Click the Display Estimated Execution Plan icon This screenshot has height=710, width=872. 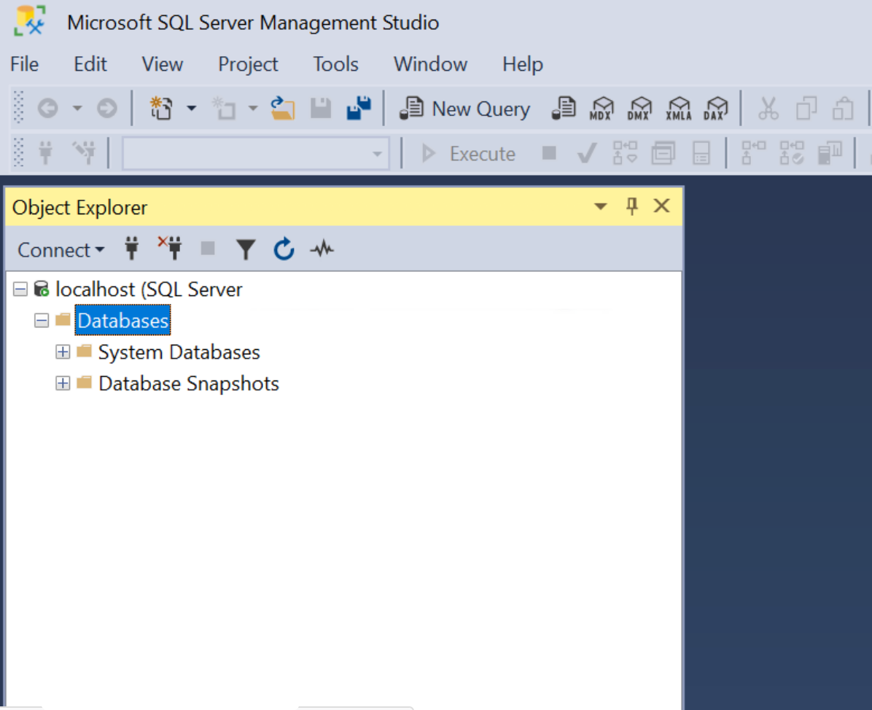(x=625, y=152)
